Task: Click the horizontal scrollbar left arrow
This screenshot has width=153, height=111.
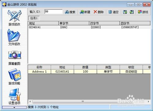Action: click(30, 102)
